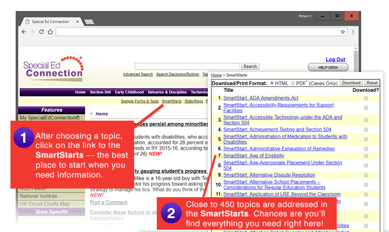Check download box for Alternative Dispute Resolution
This screenshot has height=232, width=389.
coord(366,175)
